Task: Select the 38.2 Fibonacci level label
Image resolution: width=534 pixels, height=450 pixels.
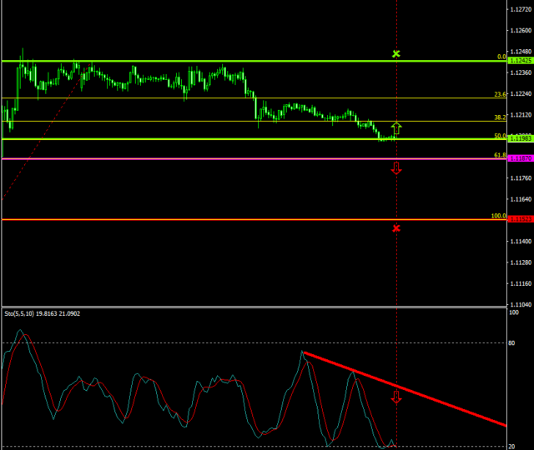Action: pyautogui.click(x=500, y=117)
